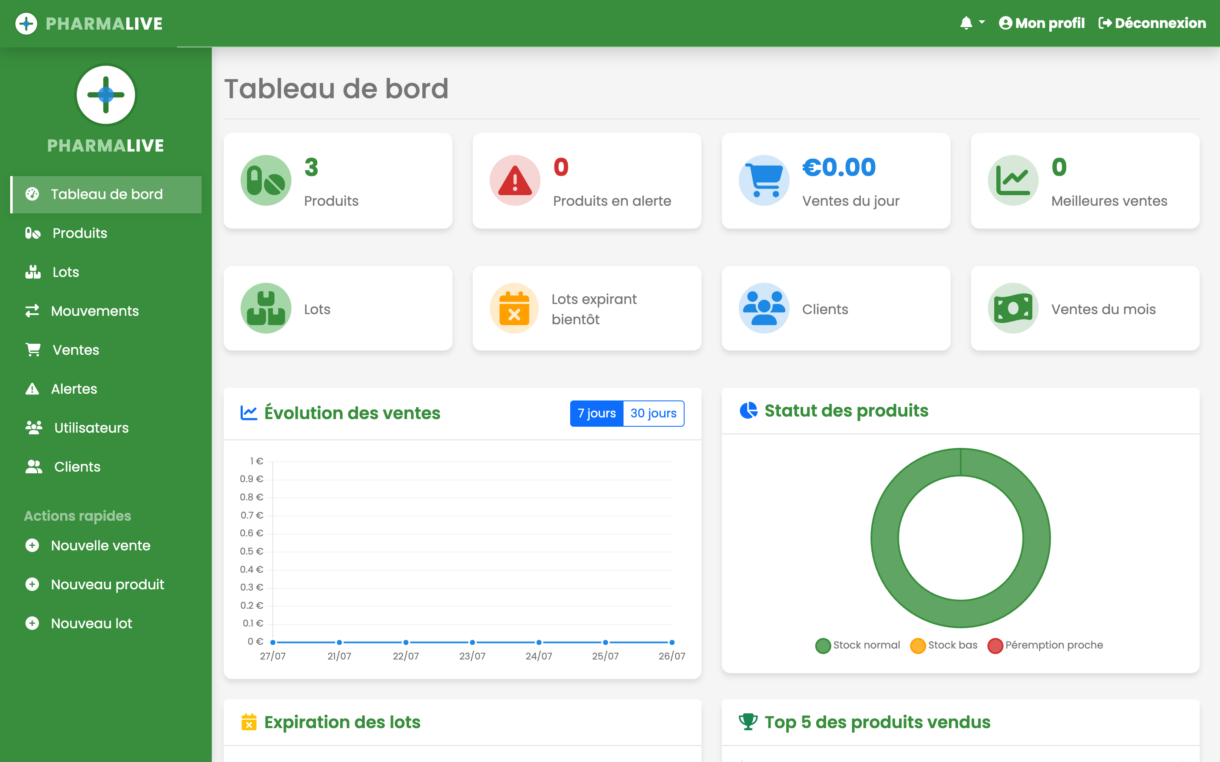The image size is (1220, 762).
Task: Click the line-chart icon beside Évolution des ventes
Action: (x=249, y=413)
